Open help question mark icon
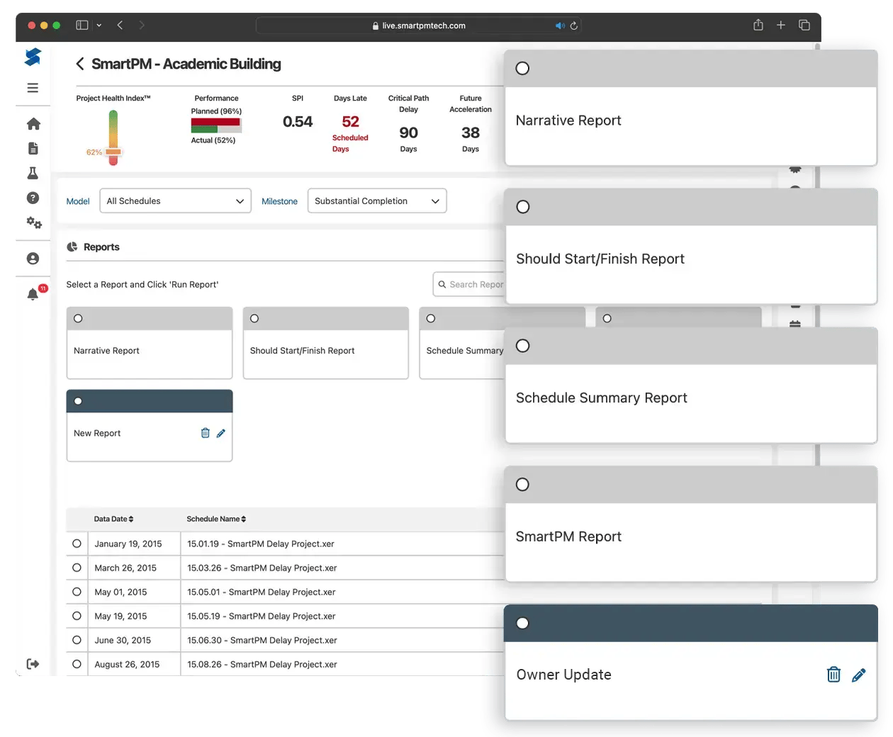 click(x=33, y=198)
